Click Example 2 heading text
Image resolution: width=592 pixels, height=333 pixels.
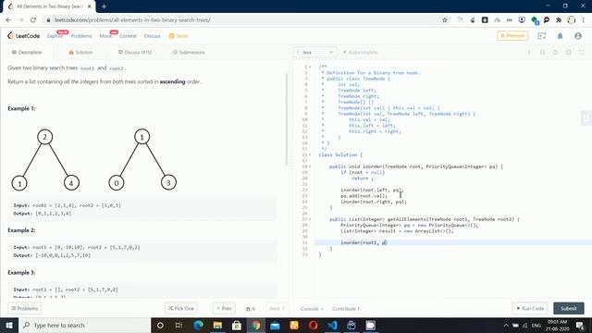click(x=21, y=230)
